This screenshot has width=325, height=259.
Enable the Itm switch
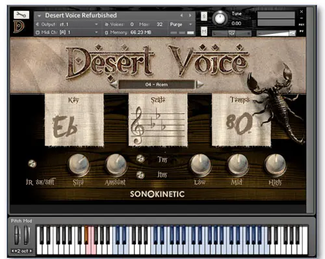pyautogui.click(x=140, y=175)
